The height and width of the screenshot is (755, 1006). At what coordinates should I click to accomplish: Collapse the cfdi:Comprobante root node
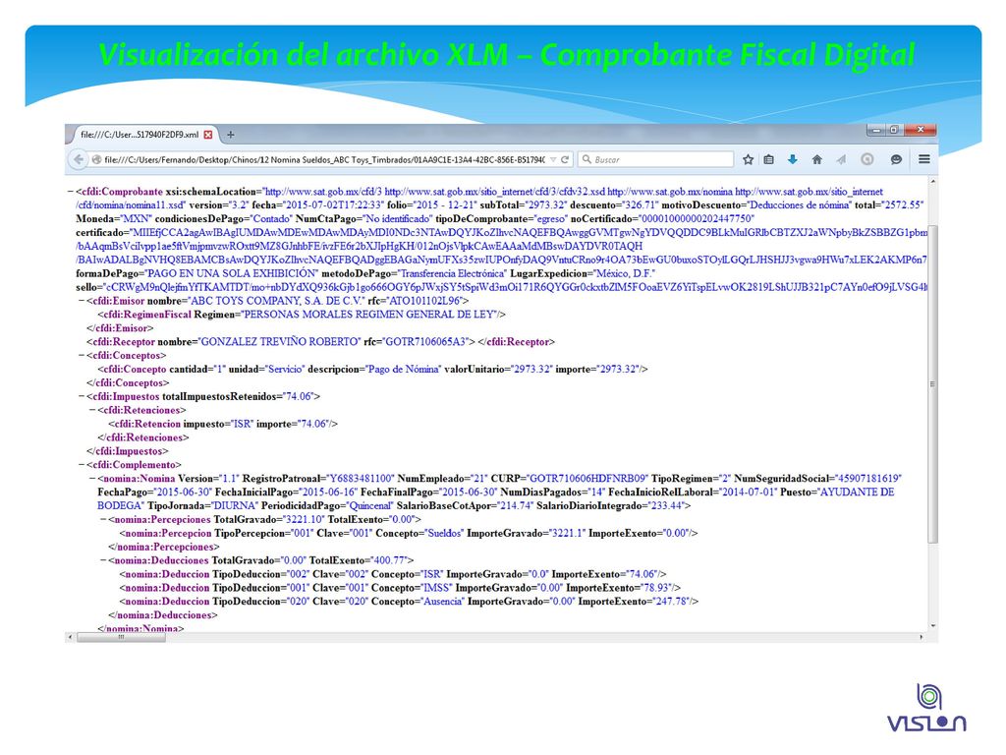click(x=70, y=192)
